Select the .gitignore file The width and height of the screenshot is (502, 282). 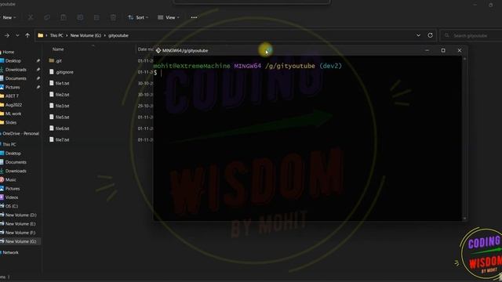(61, 72)
